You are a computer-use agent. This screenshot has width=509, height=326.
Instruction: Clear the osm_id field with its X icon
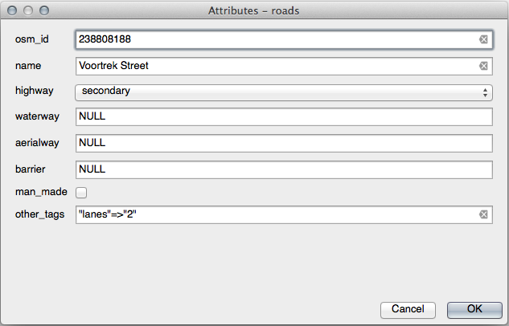[x=484, y=39]
